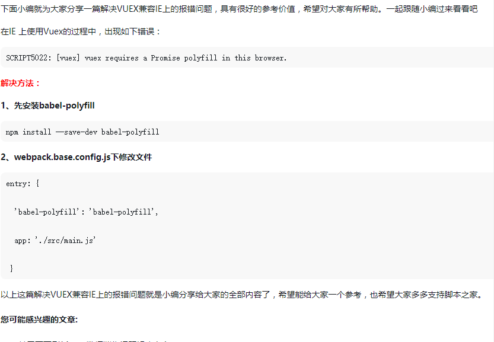Click the closing brace of the entry block

[x=12, y=269]
